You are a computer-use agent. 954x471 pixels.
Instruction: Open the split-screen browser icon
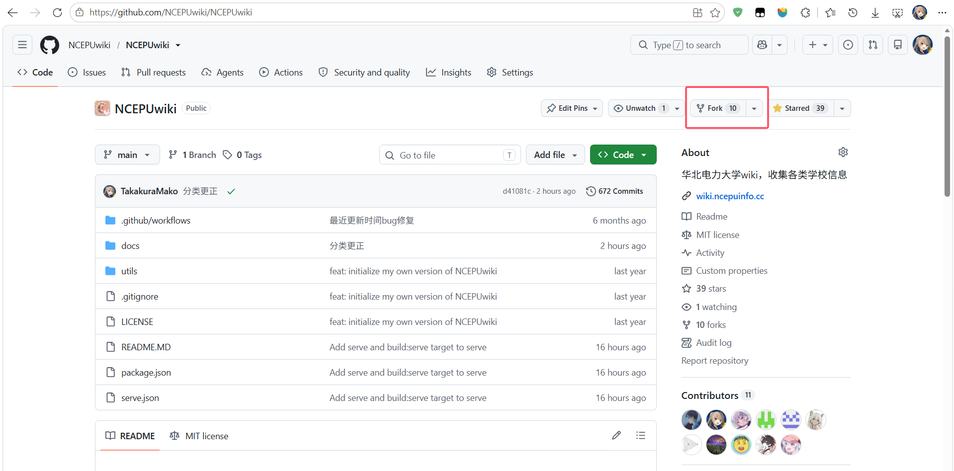pyautogui.click(x=698, y=12)
